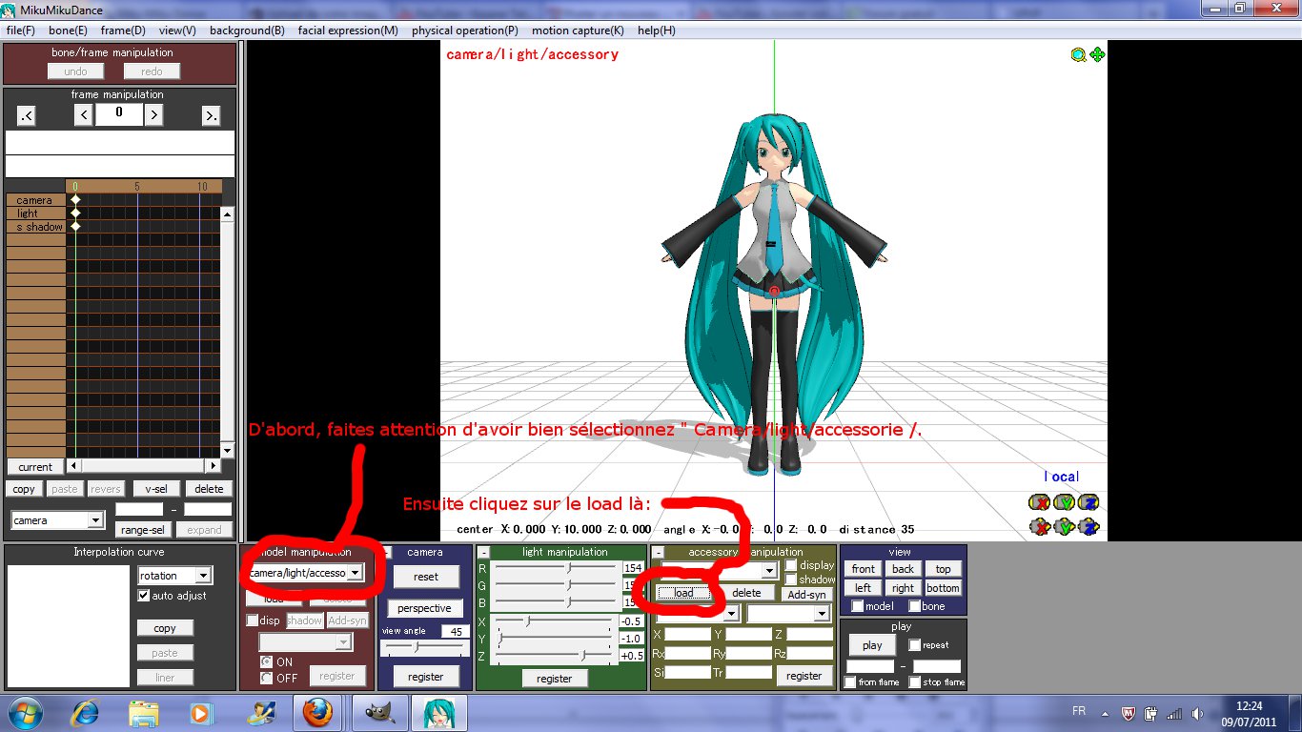The width and height of the screenshot is (1302, 732).
Task: Click the front view button
Action: click(864, 569)
